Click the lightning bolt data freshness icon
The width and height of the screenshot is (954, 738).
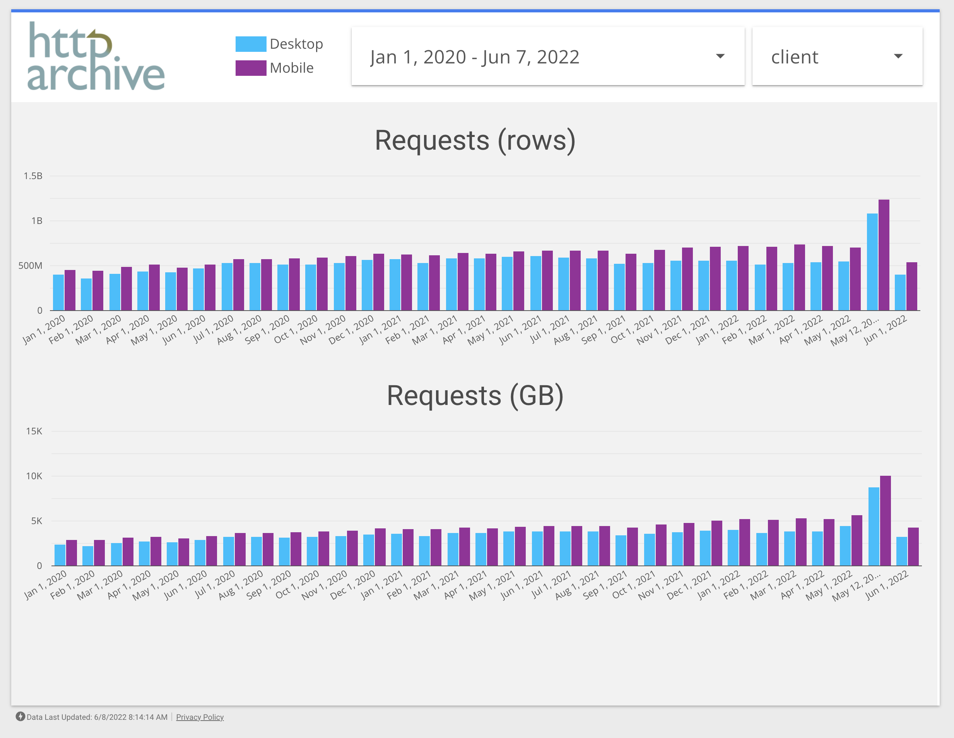pyautogui.click(x=20, y=717)
